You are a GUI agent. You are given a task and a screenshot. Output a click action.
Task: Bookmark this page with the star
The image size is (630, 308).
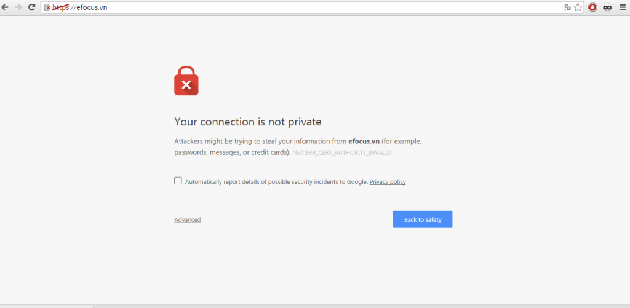click(x=578, y=7)
